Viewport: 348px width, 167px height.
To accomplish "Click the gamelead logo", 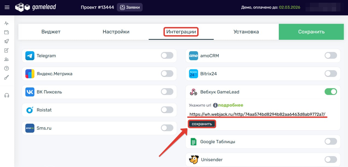I will coord(36,7).
